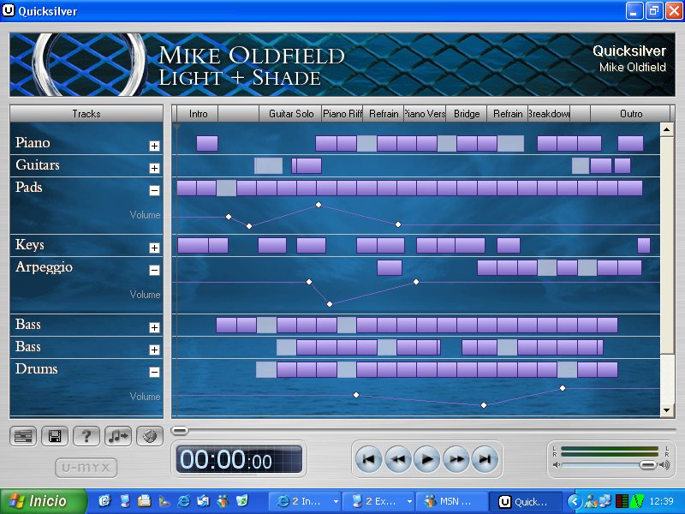This screenshot has width=685, height=514.
Task: Toggle the first Keys clip under Intro
Action: [194, 245]
